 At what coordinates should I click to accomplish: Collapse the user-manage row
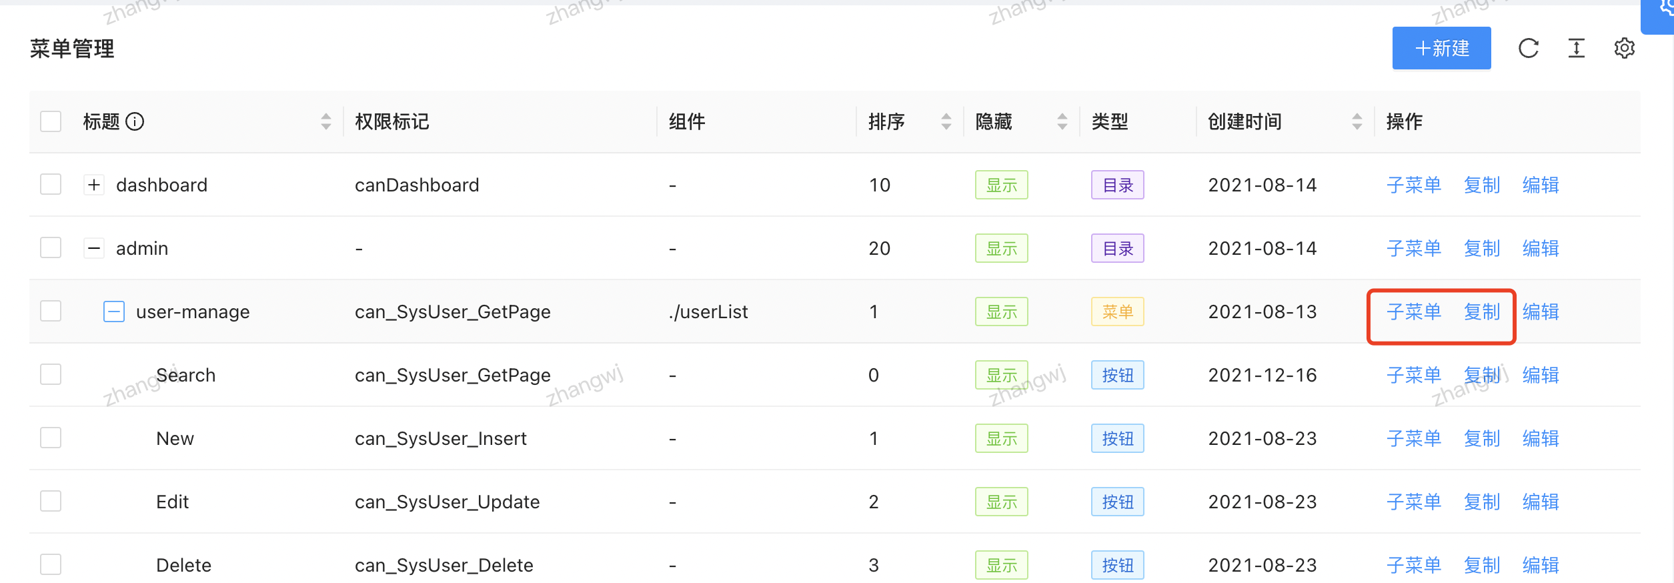click(x=114, y=312)
